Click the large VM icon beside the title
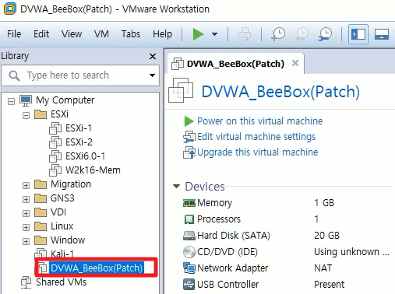Viewport: 395px width, 294px height. (181, 90)
